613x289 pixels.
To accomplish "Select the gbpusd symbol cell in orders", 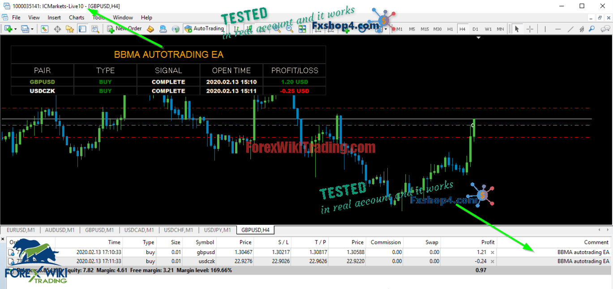I will (206, 252).
